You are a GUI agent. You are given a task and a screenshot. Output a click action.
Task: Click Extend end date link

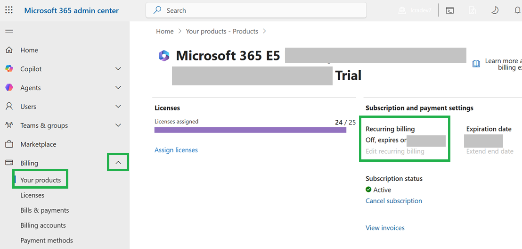coord(489,151)
